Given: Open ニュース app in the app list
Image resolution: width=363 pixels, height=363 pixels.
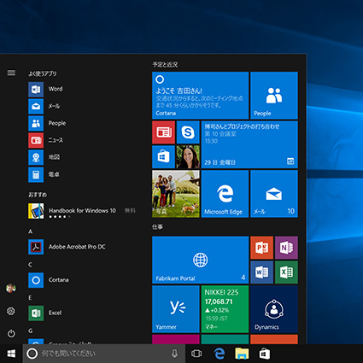Looking at the screenshot, I should (46, 140).
